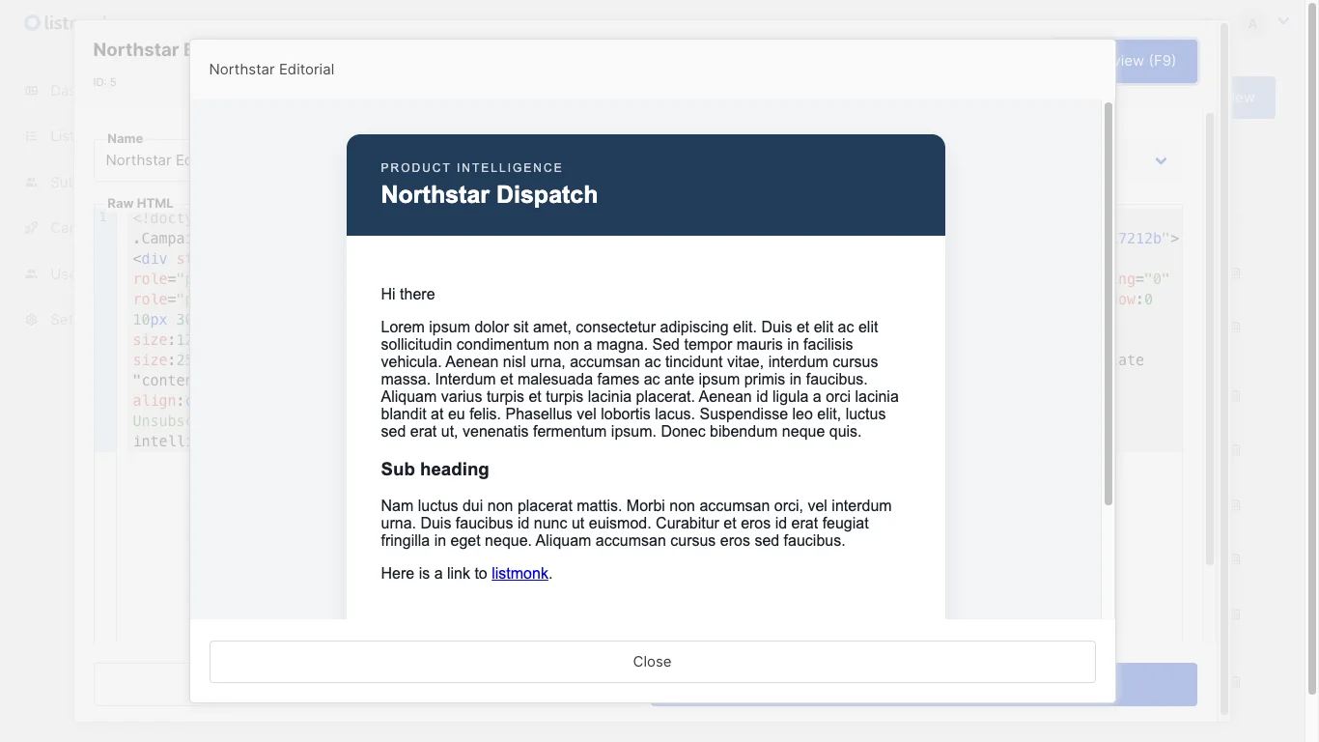
Task: Click the PRODUCT INTELLIGENCE header label
Action: pyautogui.click(x=471, y=168)
